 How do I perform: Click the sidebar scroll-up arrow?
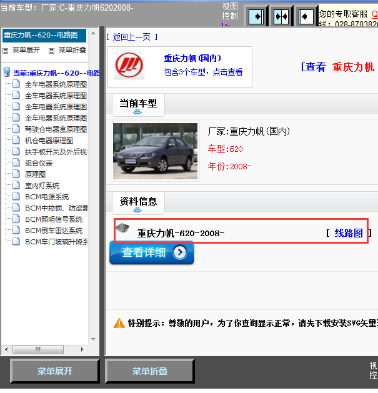pos(93,33)
